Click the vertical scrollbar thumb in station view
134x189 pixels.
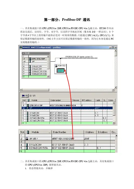point(116,54)
